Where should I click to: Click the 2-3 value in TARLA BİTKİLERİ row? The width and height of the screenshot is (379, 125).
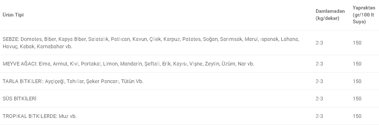coord(319,81)
